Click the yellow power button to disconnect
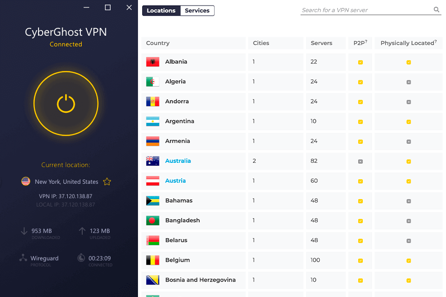The height and width of the screenshot is (297, 446). (66, 103)
